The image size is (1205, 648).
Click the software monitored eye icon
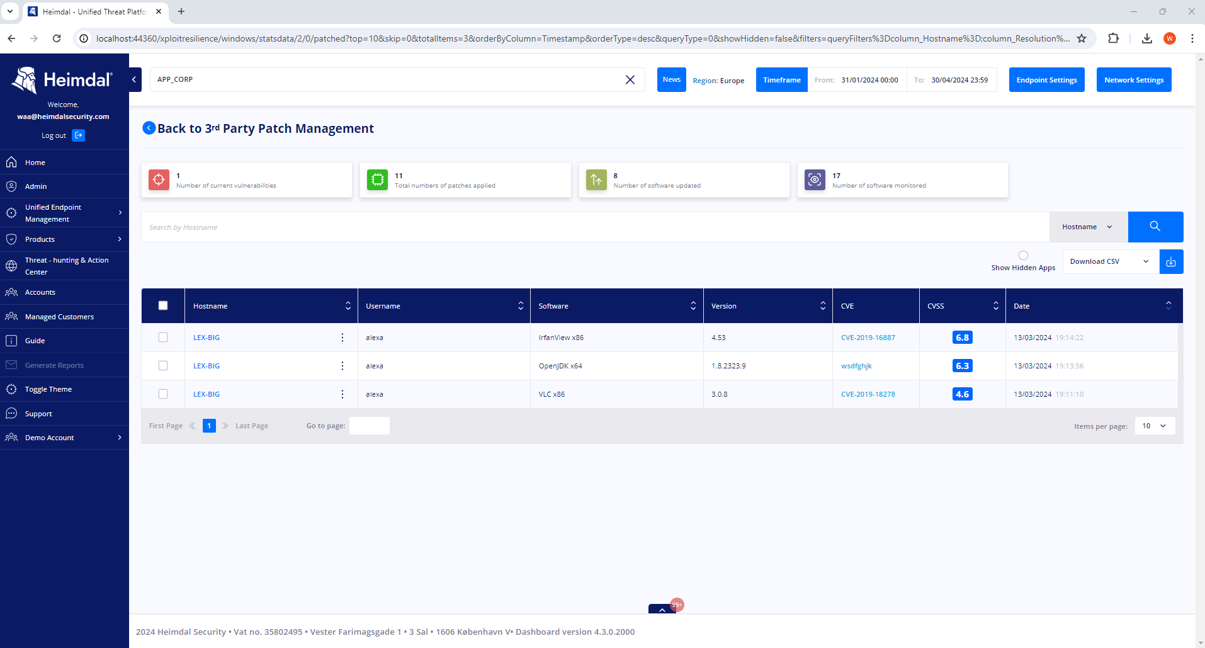(x=815, y=179)
